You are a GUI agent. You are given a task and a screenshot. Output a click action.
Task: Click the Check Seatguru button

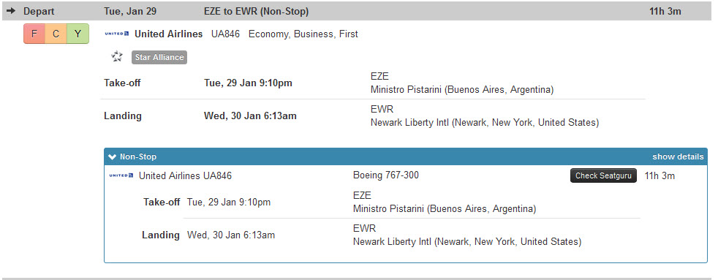(x=603, y=175)
